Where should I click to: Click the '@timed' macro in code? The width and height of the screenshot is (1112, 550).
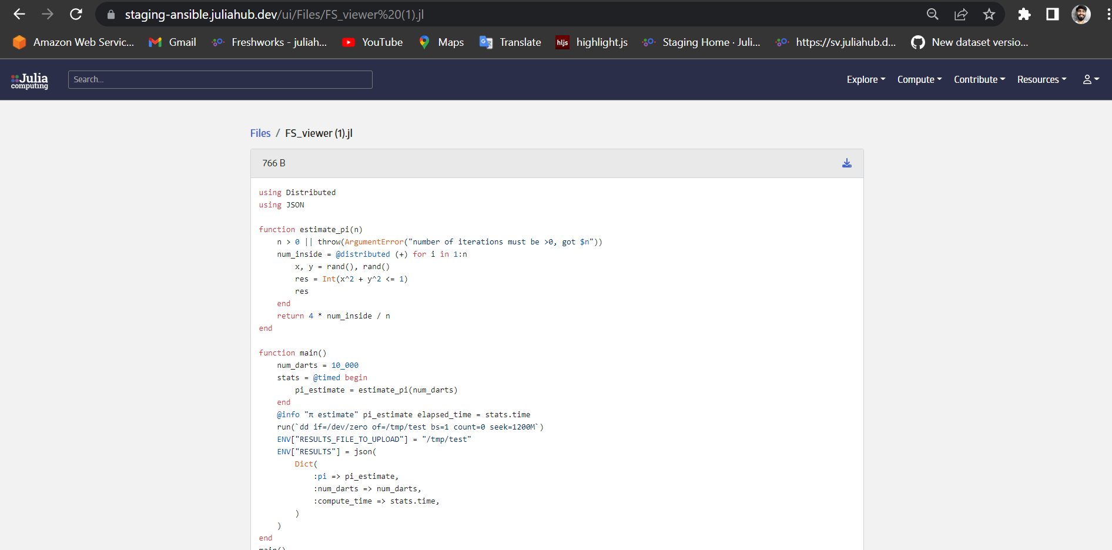click(x=326, y=378)
